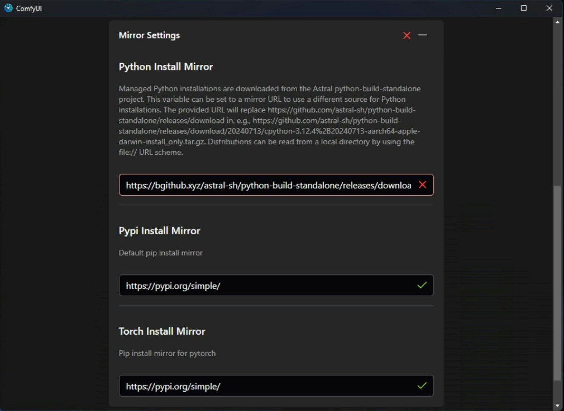This screenshot has width=564, height=411.
Task: Minimize the ComfyUI window
Action: tap(498, 8)
